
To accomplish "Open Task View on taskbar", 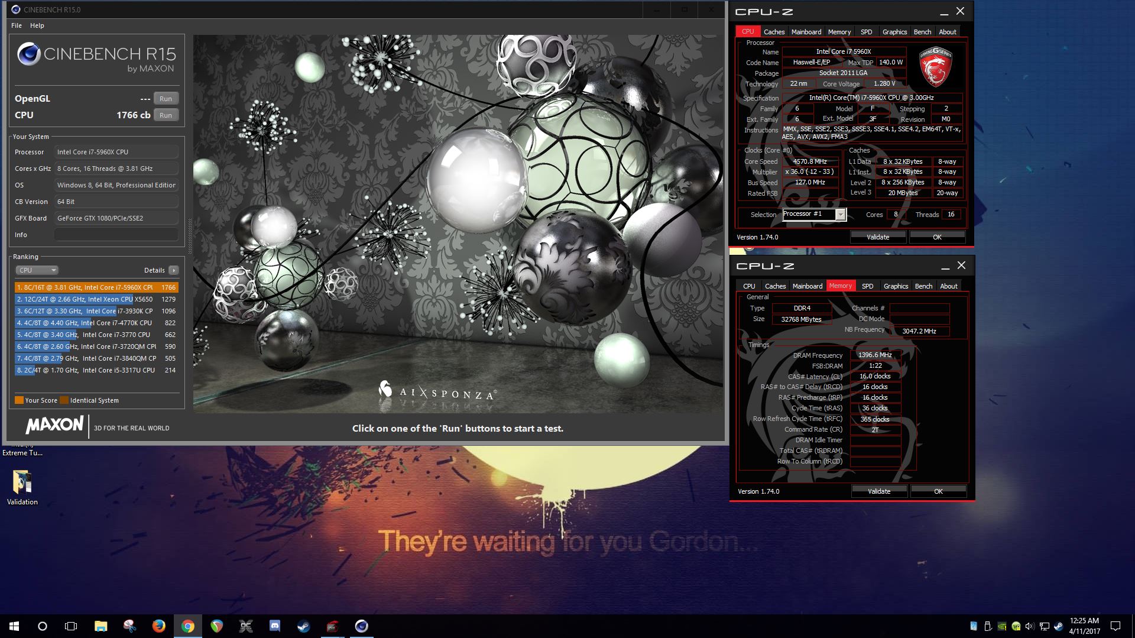I will (71, 626).
